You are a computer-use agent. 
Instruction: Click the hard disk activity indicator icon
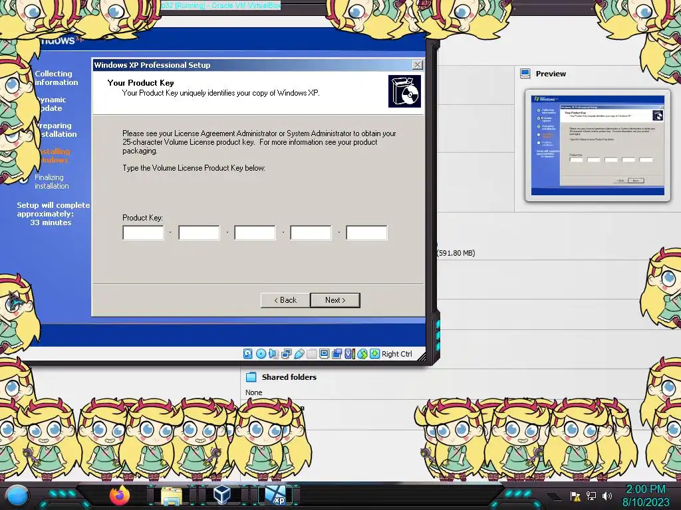pos(247,354)
